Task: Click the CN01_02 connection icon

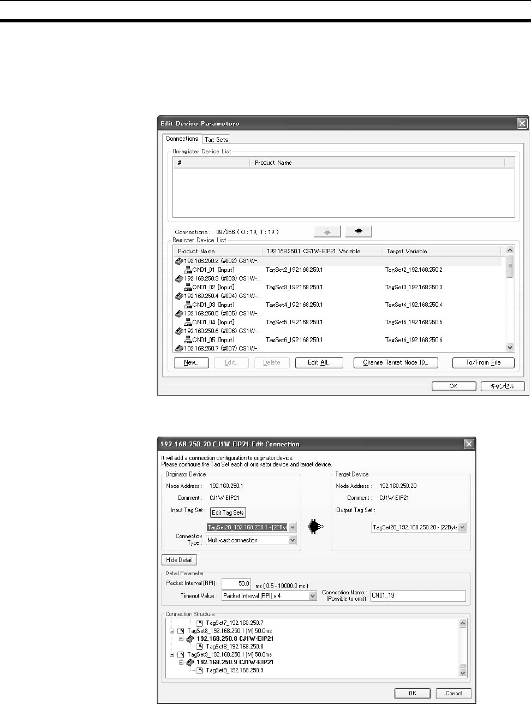Action: [x=188, y=287]
